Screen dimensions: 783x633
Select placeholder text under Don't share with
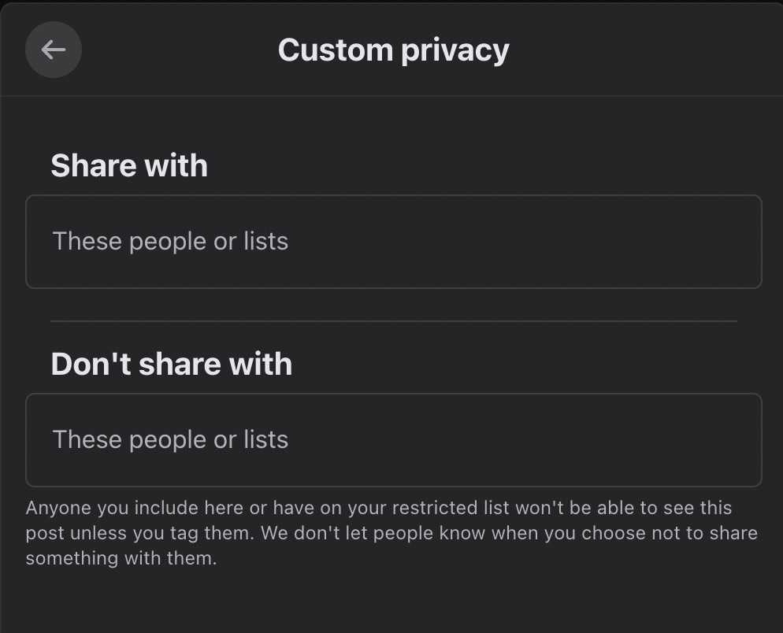click(170, 439)
